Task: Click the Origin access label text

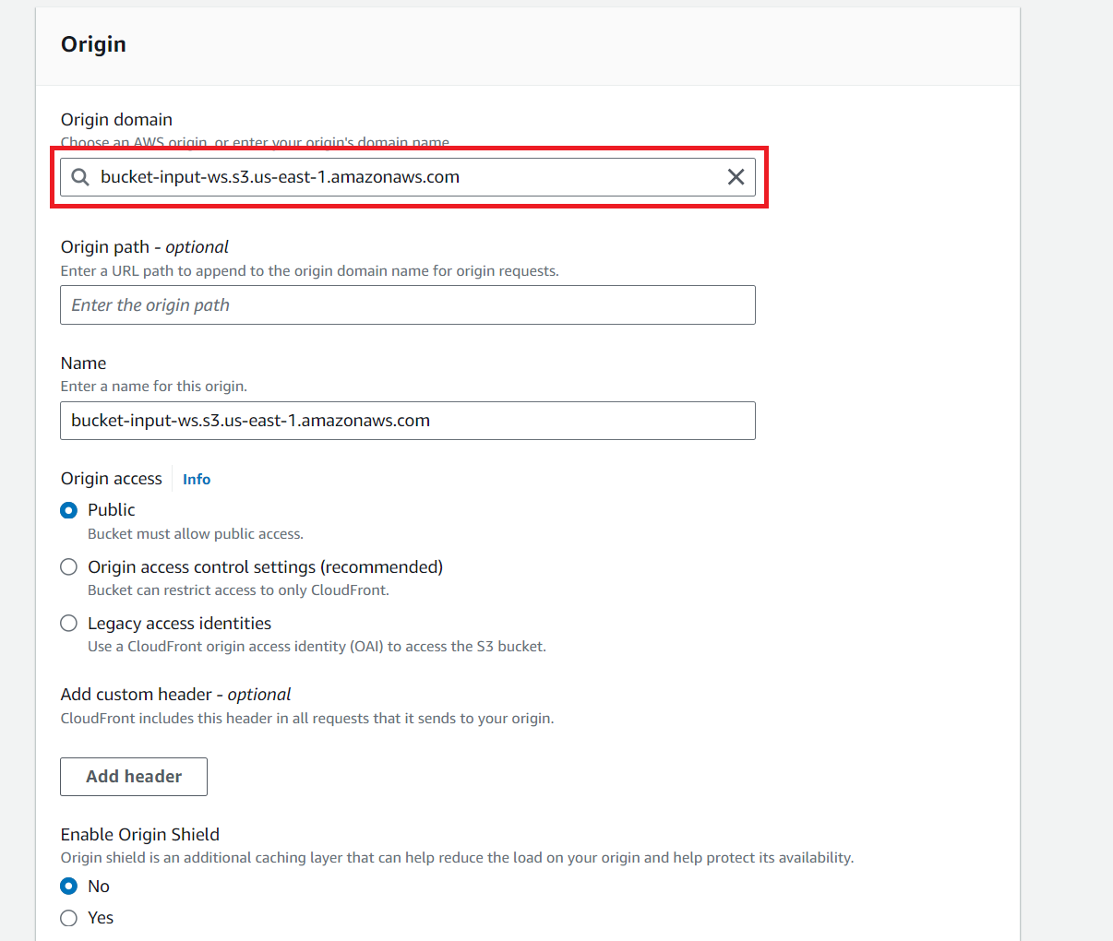Action: click(112, 479)
